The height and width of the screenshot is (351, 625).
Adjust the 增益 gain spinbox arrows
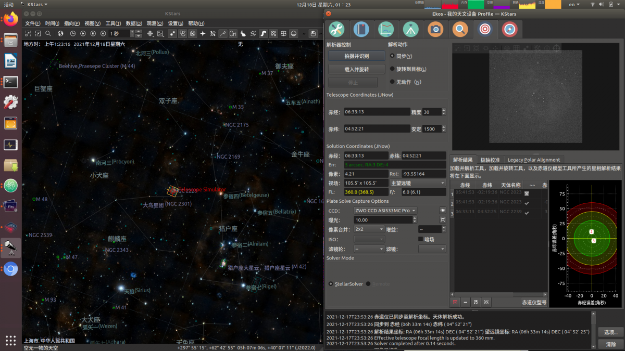click(x=443, y=229)
